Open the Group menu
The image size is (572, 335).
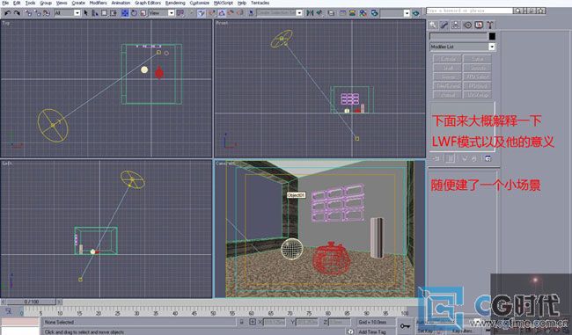(x=46, y=3)
